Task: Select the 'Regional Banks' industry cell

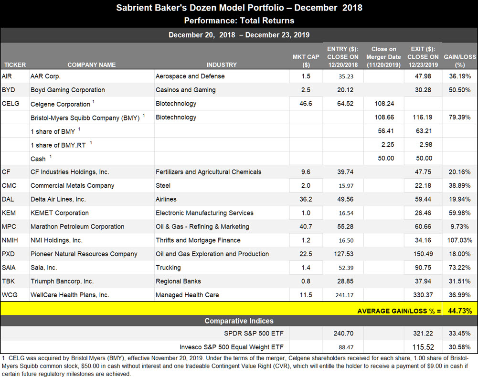Action: click(178, 281)
